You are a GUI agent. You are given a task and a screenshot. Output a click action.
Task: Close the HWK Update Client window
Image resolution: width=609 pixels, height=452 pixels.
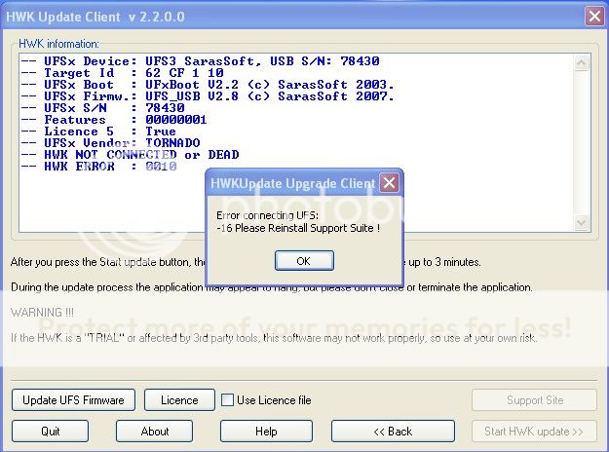click(x=594, y=17)
